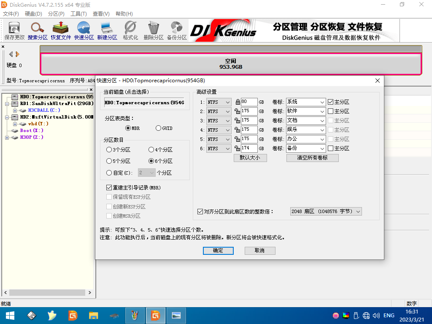Select the MBR partition table type

pos(128,128)
